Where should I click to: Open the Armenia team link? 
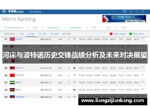[x=19, y=68]
